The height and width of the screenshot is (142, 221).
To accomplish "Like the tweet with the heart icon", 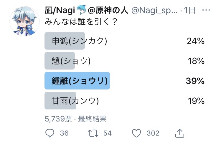I will click(137, 133).
